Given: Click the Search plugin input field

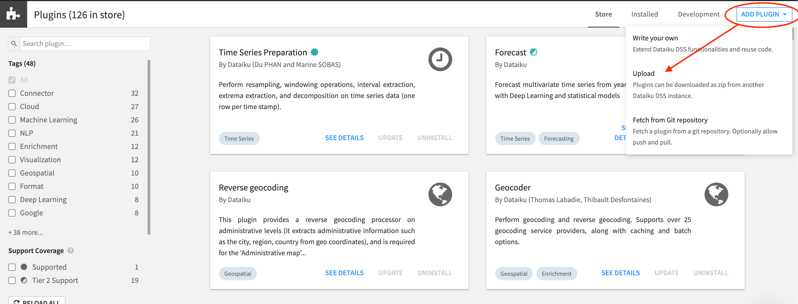Looking at the screenshot, I should pyautogui.click(x=85, y=43).
